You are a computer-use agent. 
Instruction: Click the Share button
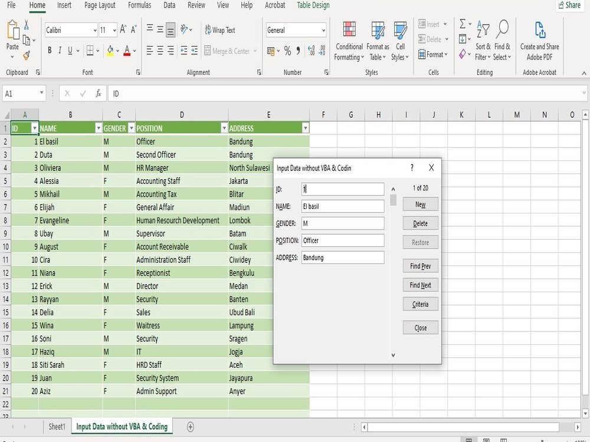pos(569,5)
